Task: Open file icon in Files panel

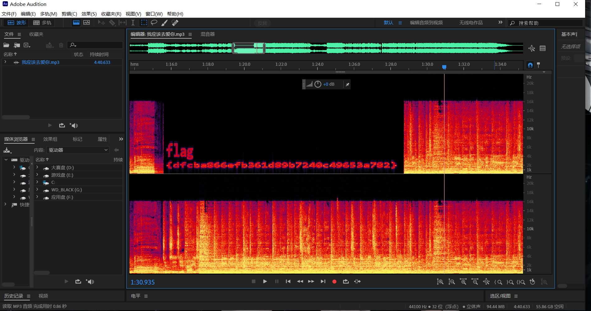Action: (x=6, y=45)
